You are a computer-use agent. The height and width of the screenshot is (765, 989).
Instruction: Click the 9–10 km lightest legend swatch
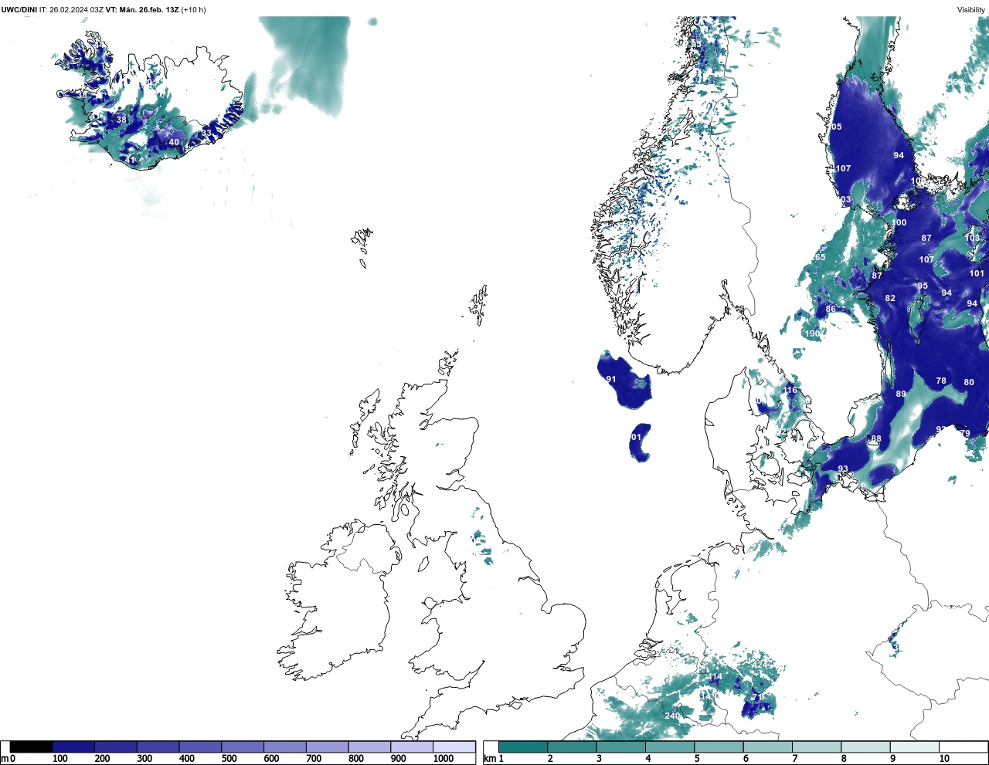point(915,746)
